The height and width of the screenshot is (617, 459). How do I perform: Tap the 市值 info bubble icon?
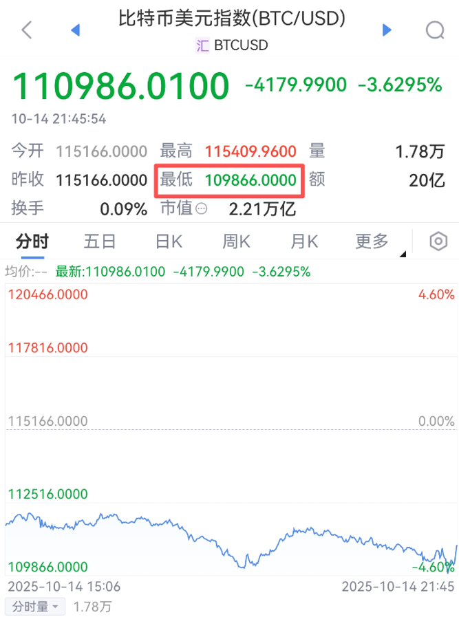click(x=202, y=208)
